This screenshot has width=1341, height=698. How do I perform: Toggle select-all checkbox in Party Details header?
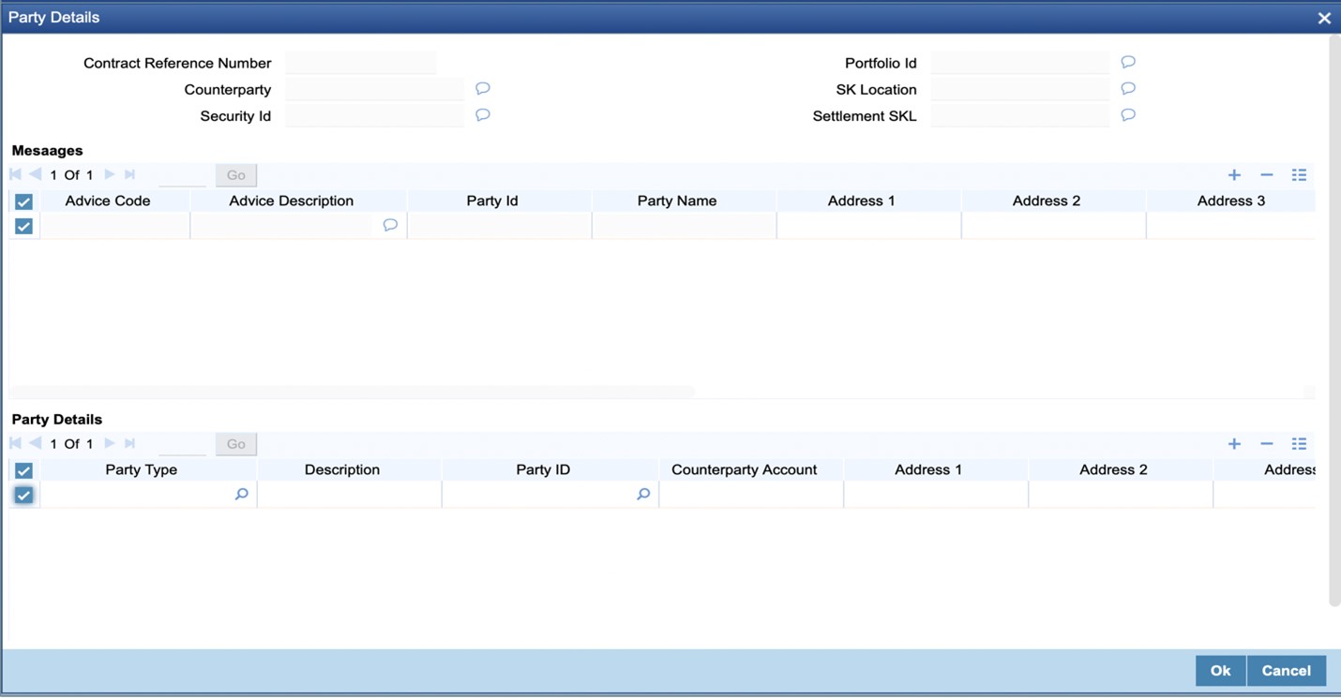(x=23, y=470)
